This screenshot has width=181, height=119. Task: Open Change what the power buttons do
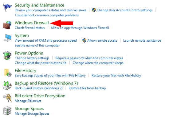tap(41, 63)
